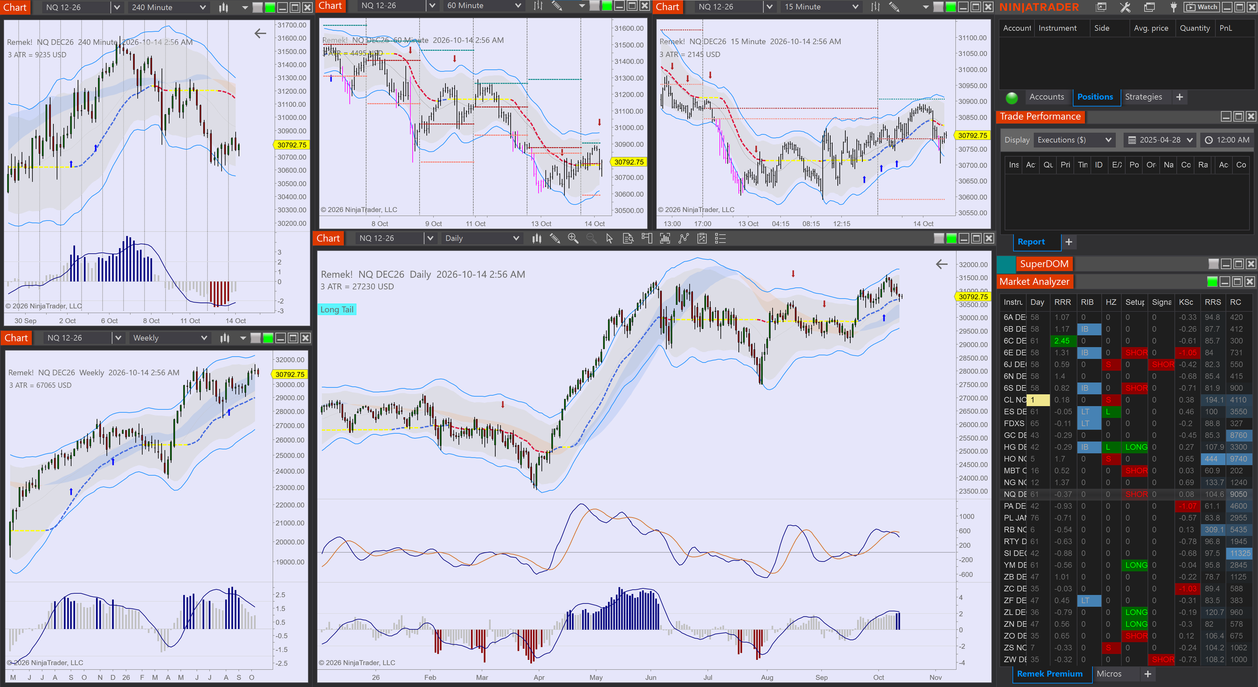This screenshot has width=1258, height=687.
Task: Select the arrow cursor tool in the Daily chart
Action: [609, 239]
